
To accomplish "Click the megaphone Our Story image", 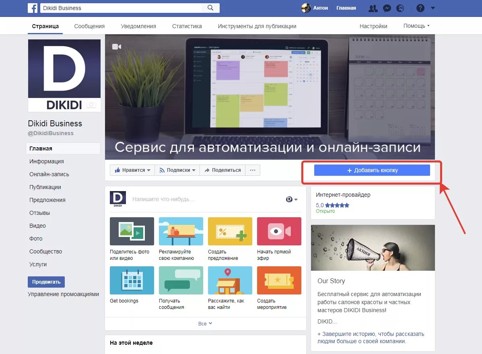I will [373, 248].
